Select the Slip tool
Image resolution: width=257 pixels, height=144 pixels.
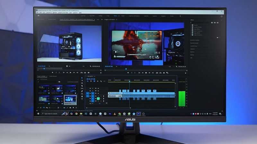pyautogui.click(x=82, y=89)
